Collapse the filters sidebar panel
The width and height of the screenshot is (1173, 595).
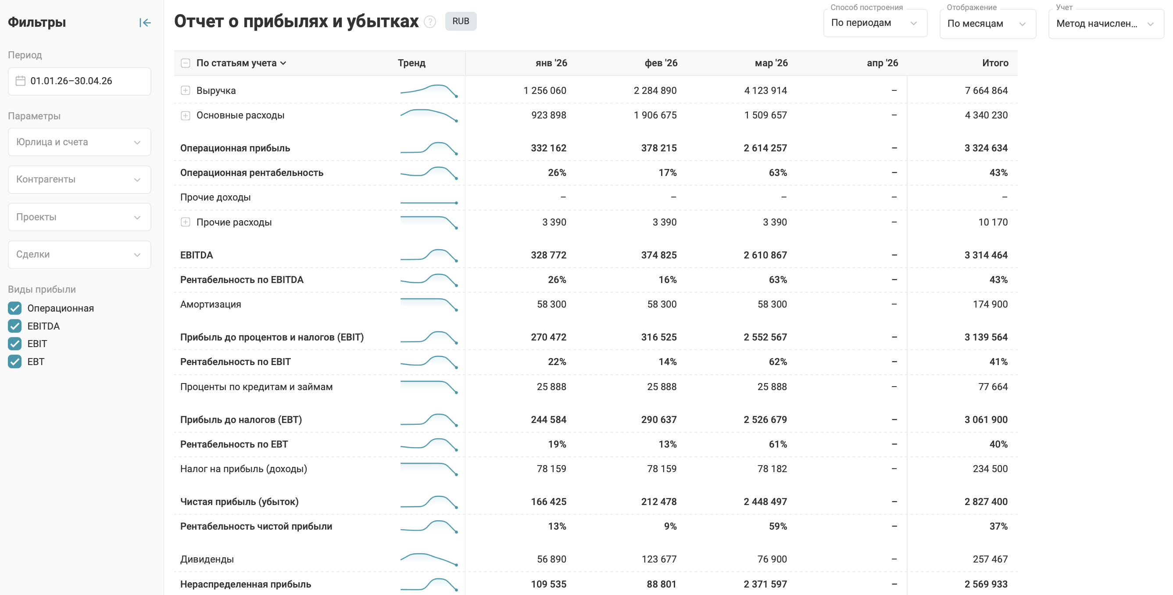[x=145, y=23]
